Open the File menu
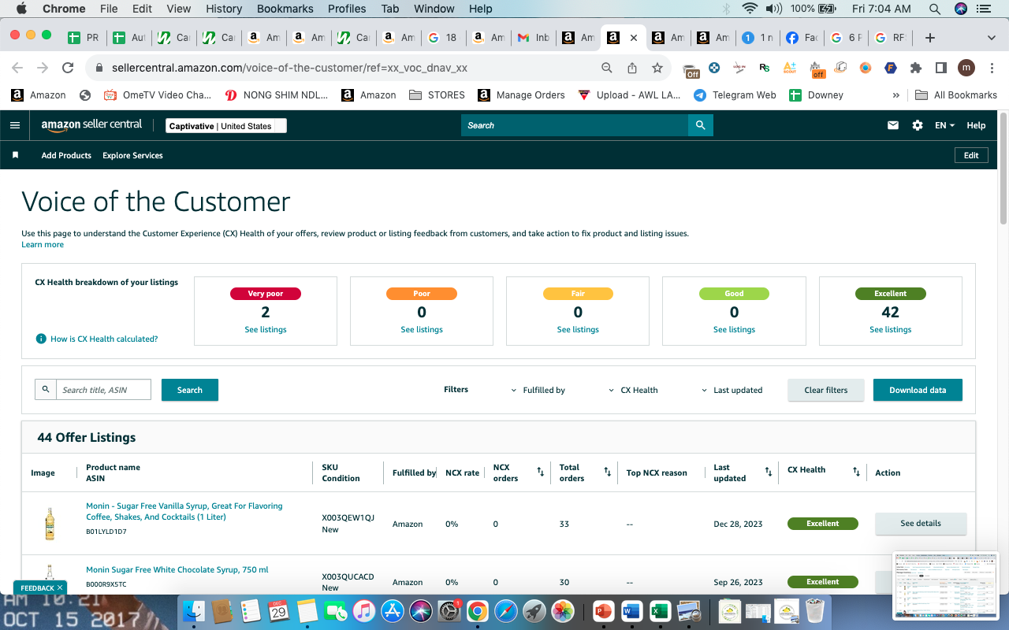This screenshot has width=1009, height=630. (109, 9)
